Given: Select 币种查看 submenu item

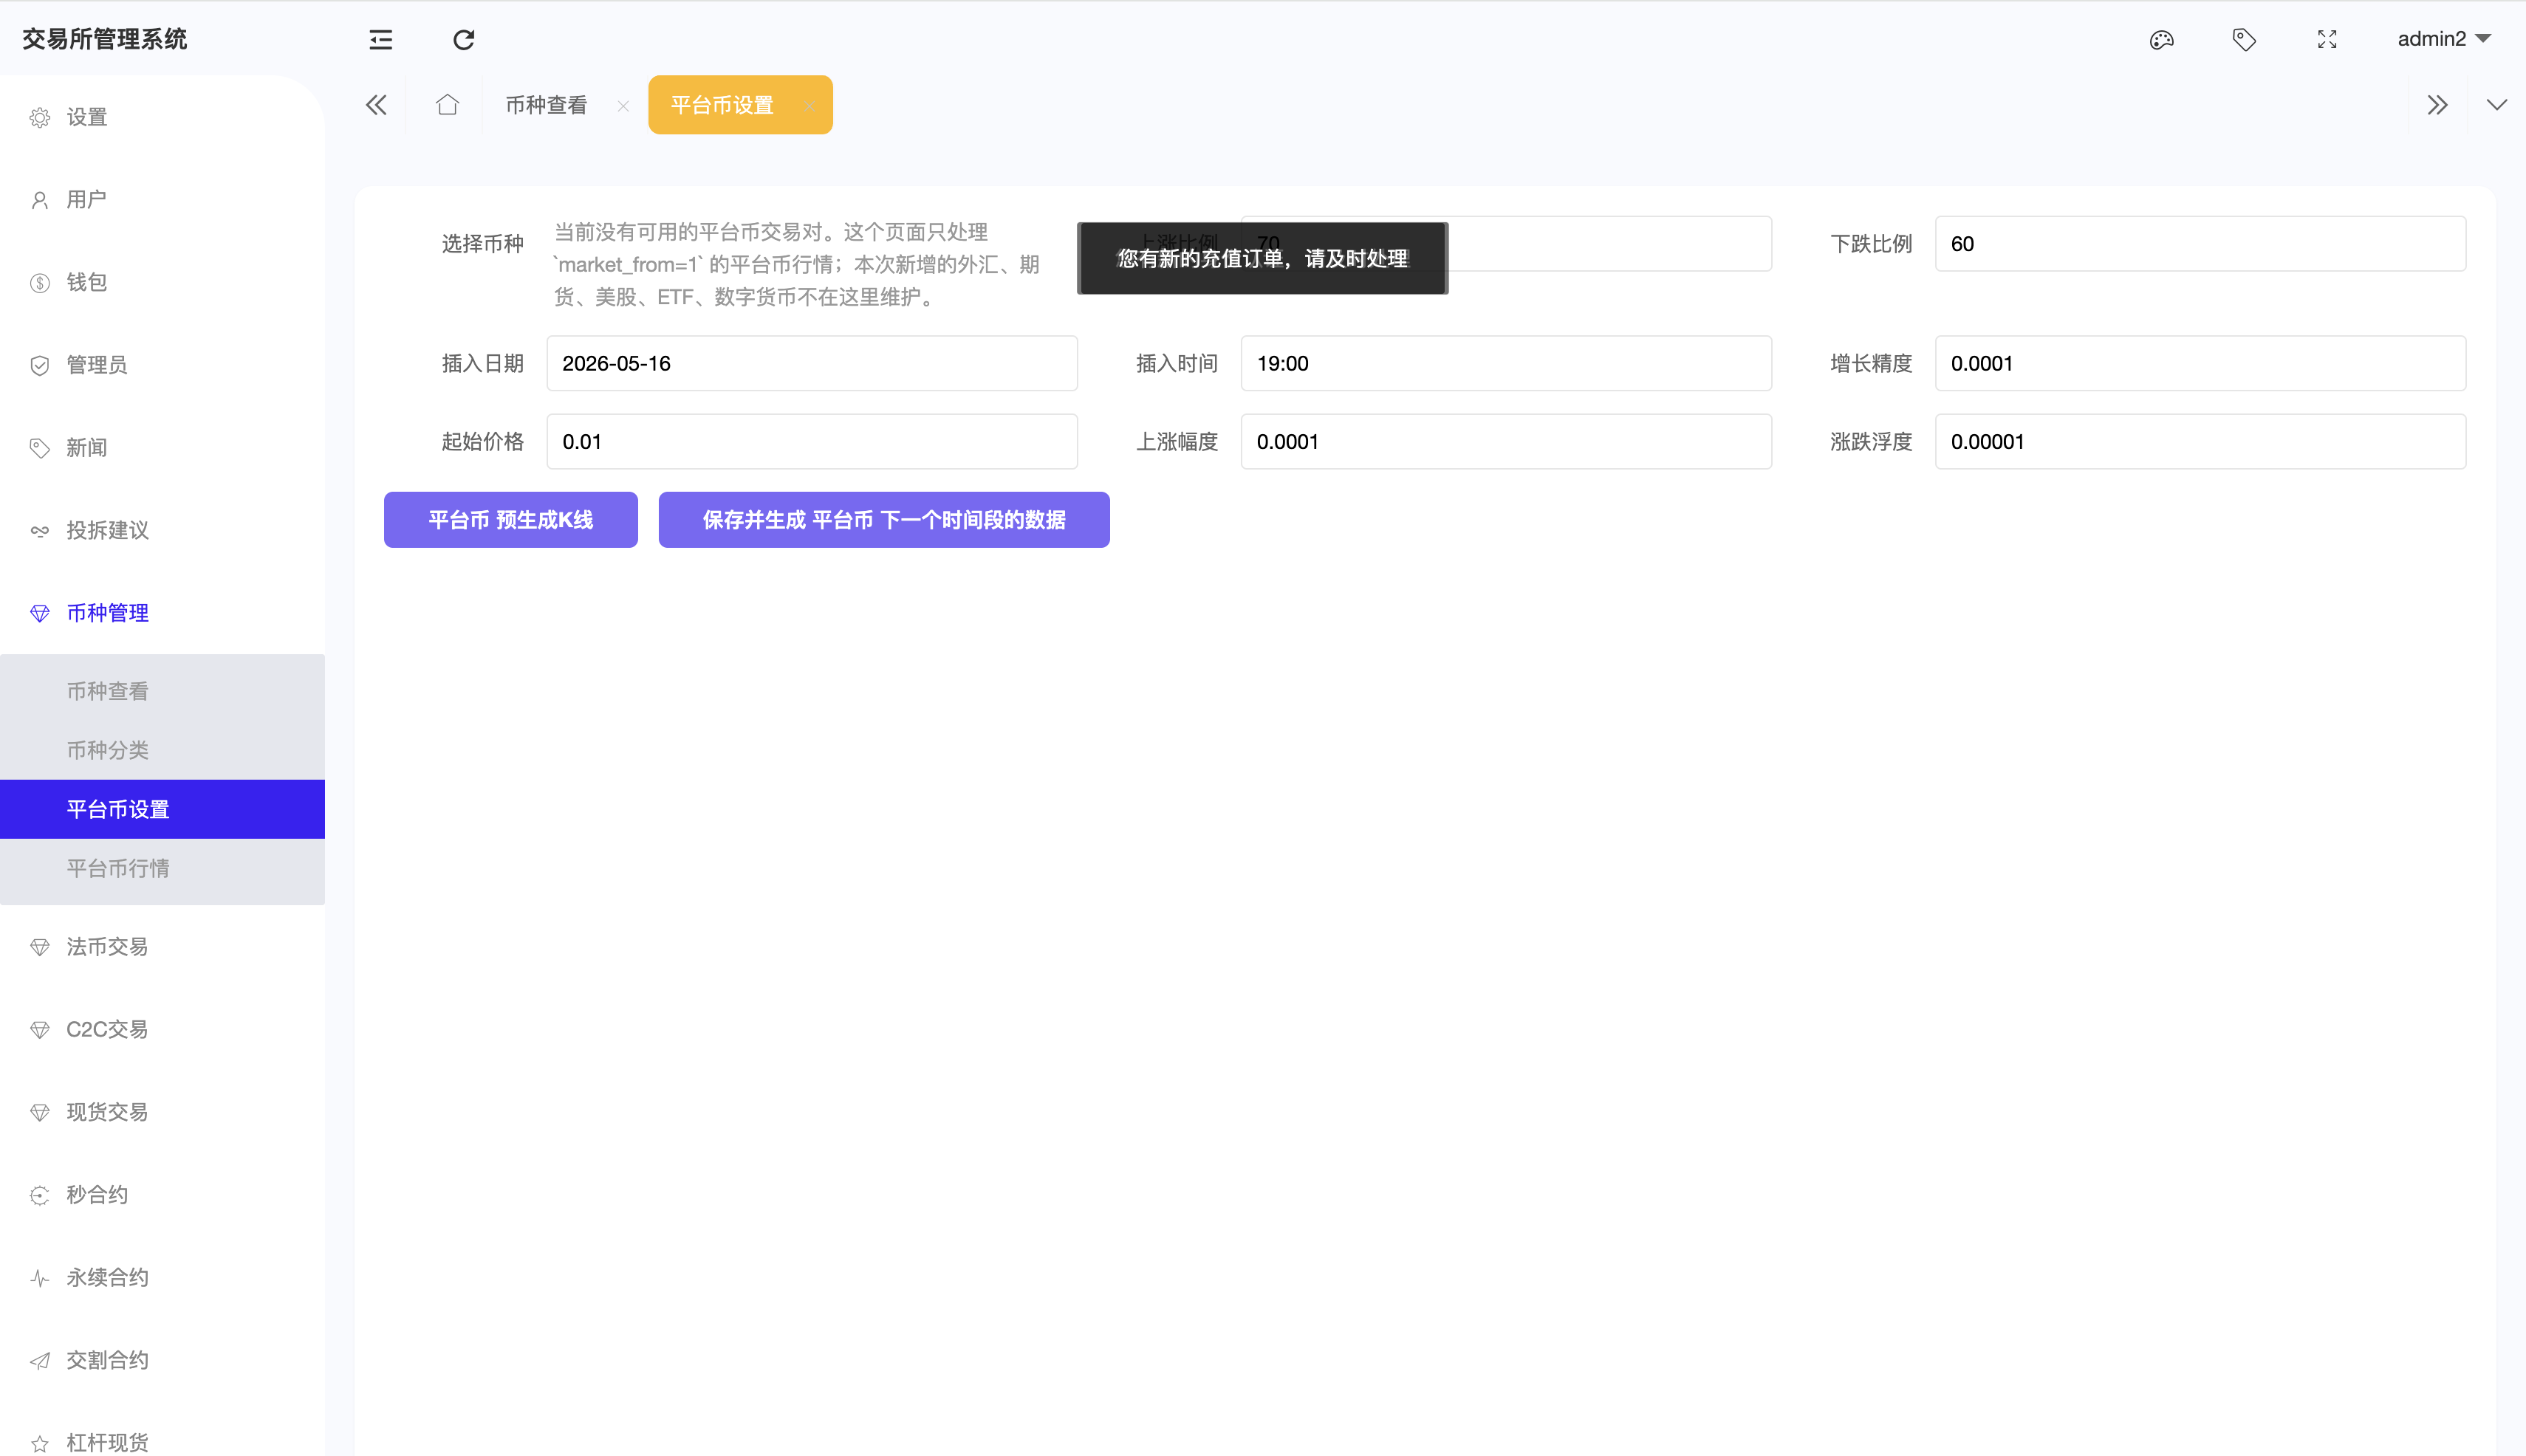Looking at the screenshot, I should pos(162,691).
